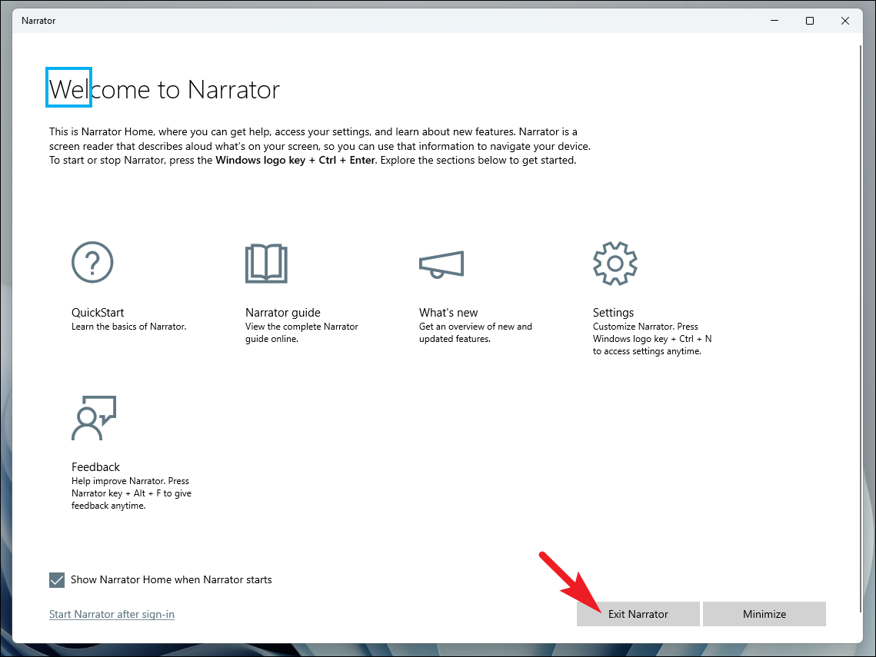The image size is (876, 657).
Task: Click the What's new megaphone icon
Action: pos(441,264)
